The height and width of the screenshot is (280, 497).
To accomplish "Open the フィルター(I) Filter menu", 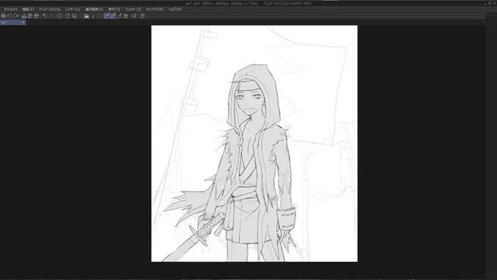I will click(x=133, y=10).
